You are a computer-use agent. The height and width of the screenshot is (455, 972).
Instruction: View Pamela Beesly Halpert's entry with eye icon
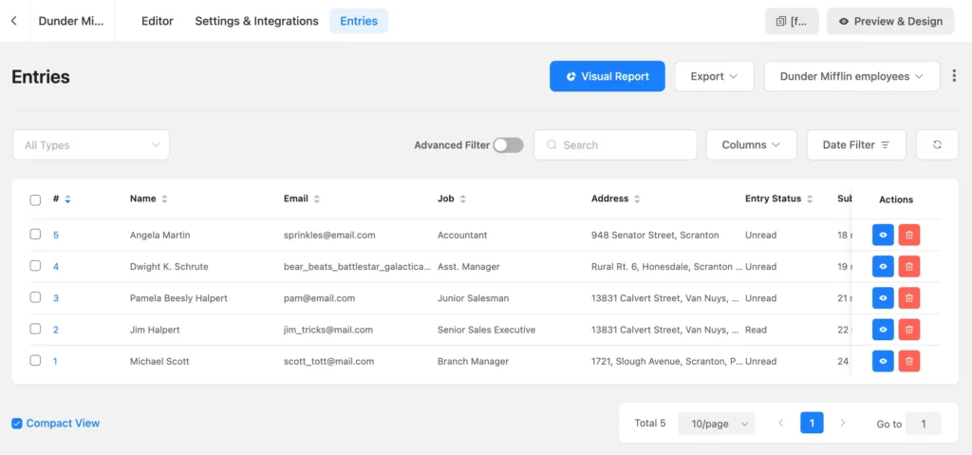click(x=883, y=298)
